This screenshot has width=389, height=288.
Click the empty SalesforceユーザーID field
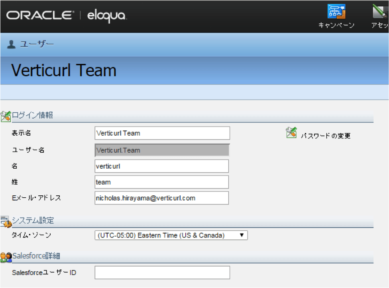click(x=162, y=272)
